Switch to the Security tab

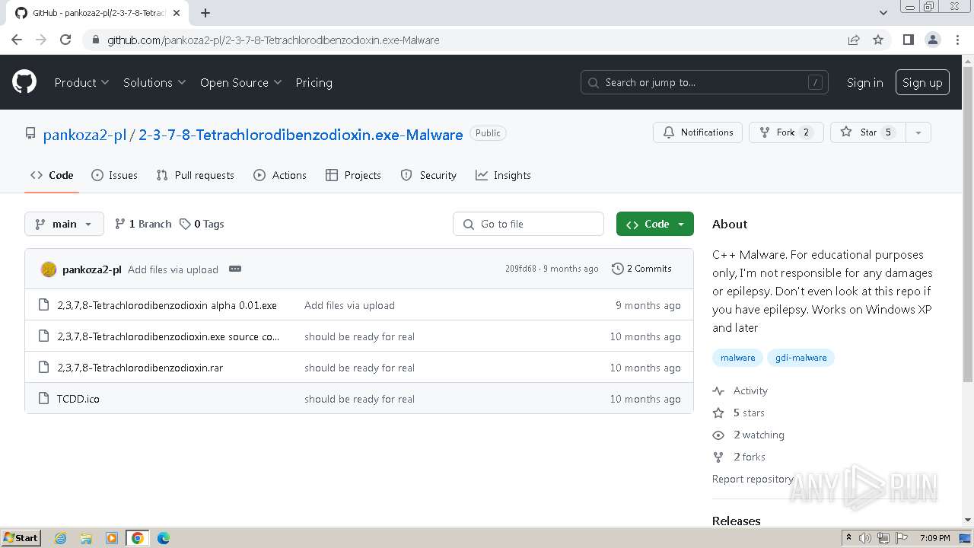pyautogui.click(x=428, y=175)
